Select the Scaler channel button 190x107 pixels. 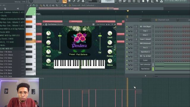(145, 60)
